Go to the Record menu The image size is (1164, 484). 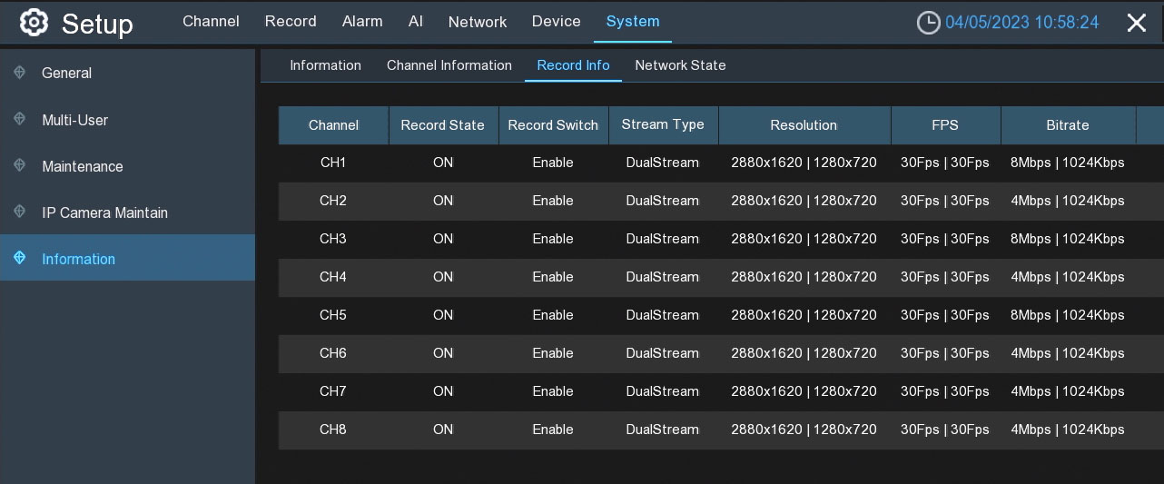click(x=291, y=22)
